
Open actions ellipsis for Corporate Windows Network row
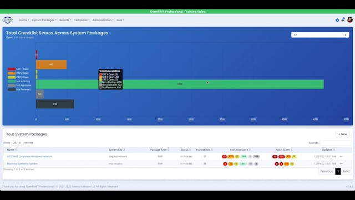tap(341, 157)
